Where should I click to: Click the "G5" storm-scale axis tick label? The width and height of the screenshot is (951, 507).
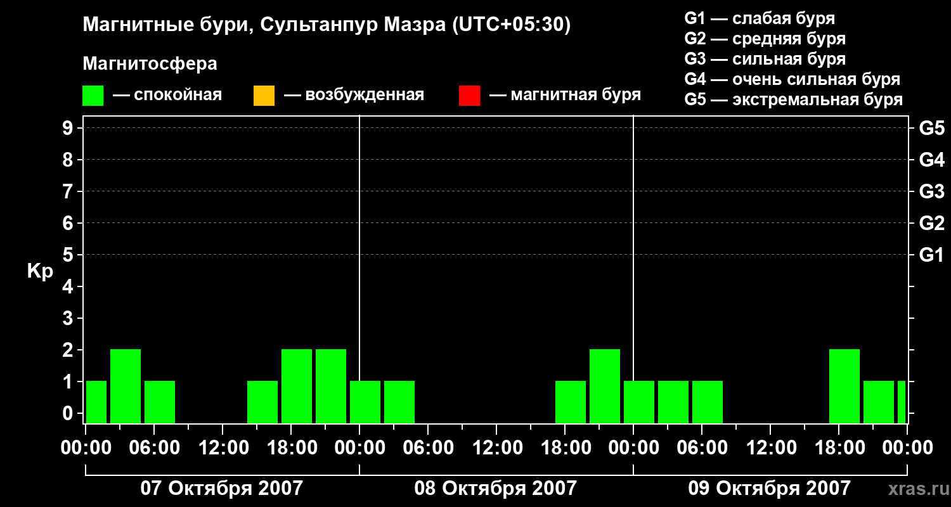point(932,128)
